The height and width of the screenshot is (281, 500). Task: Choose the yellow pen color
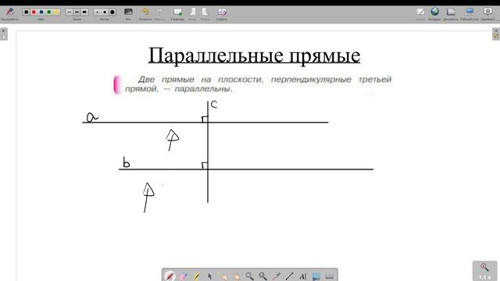pyautogui.click(x=57, y=12)
